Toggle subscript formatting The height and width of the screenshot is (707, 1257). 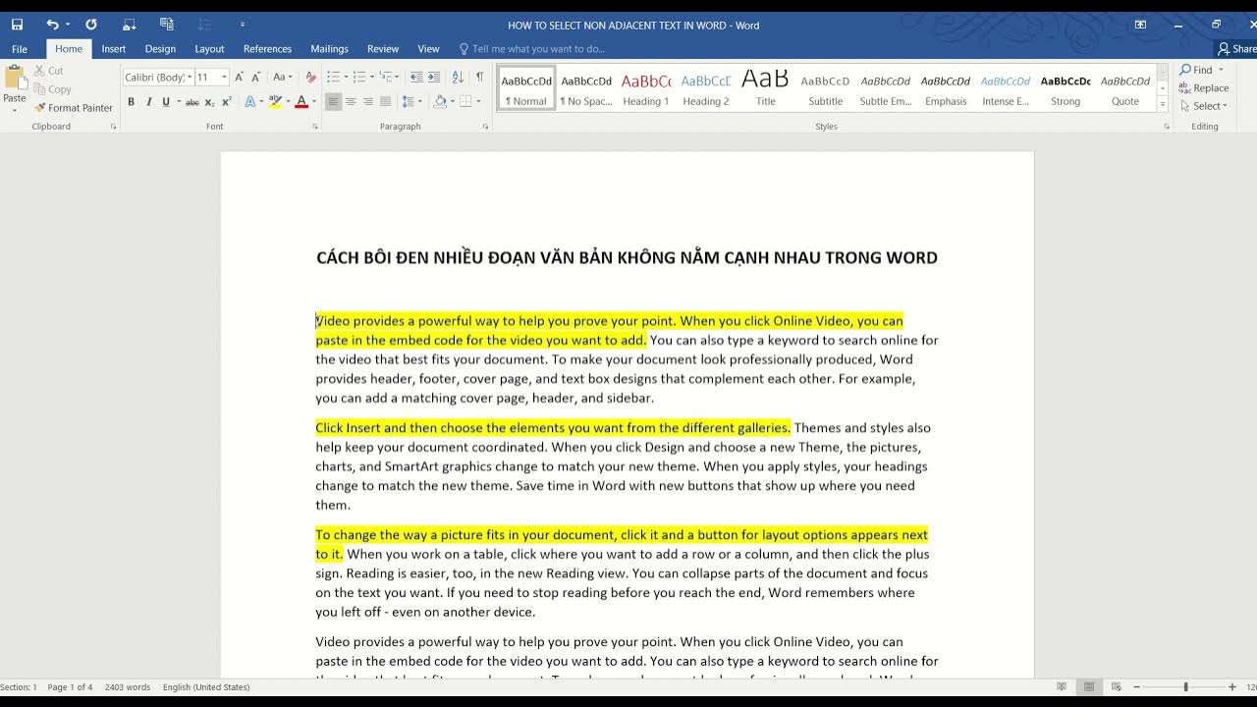(x=210, y=102)
